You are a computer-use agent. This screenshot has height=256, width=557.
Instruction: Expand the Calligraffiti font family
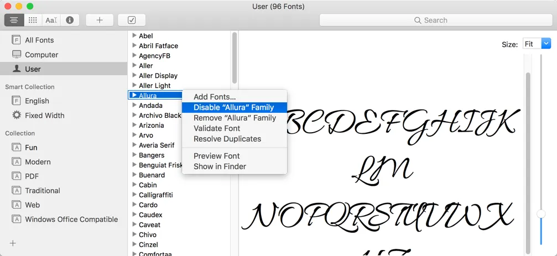tap(134, 195)
